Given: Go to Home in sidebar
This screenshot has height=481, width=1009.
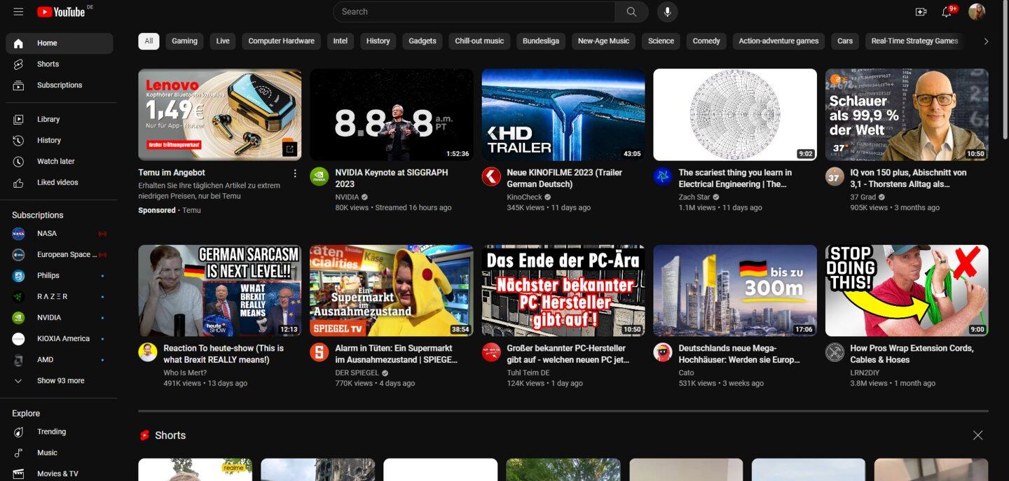Looking at the screenshot, I should pyautogui.click(x=60, y=43).
